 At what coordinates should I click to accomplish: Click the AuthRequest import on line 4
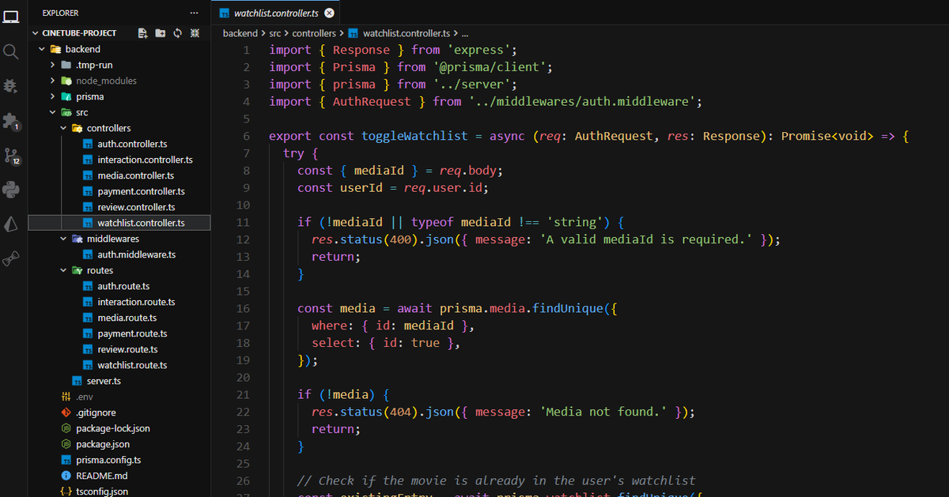[x=372, y=101]
